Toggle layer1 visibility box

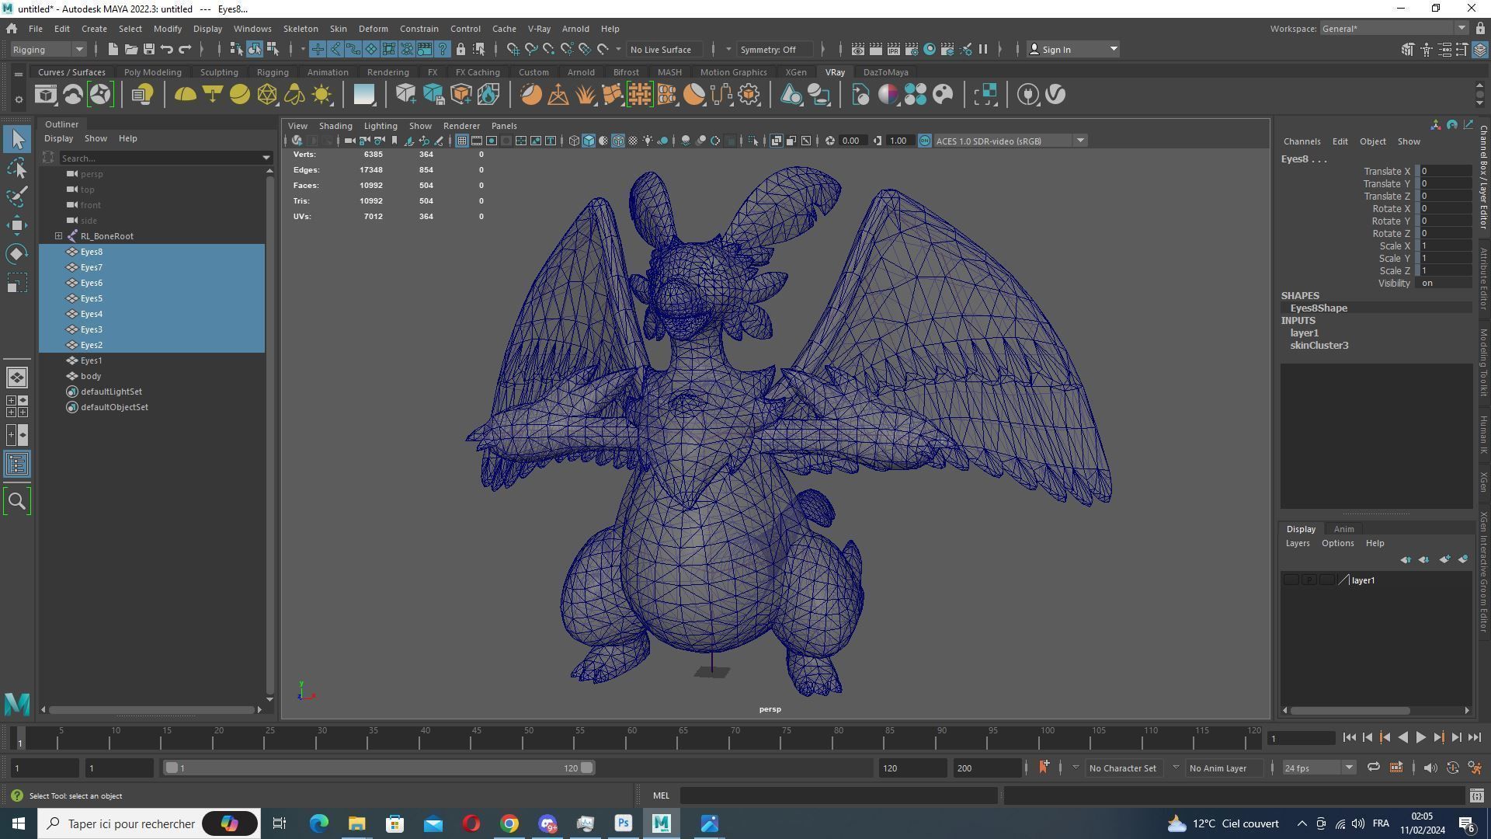click(x=1291, y=580)
